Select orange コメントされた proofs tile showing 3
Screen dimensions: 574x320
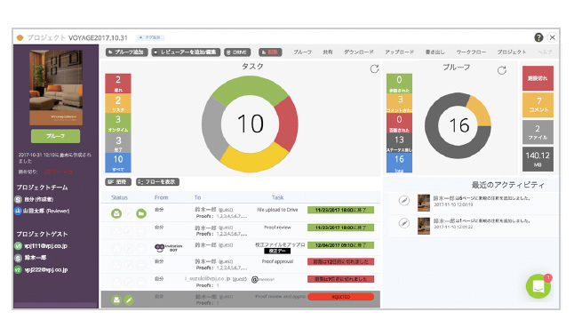pos(399,103)
